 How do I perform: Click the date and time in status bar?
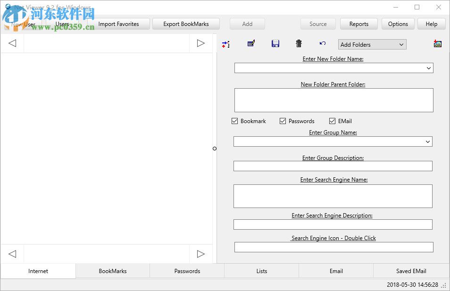[412, 285]
